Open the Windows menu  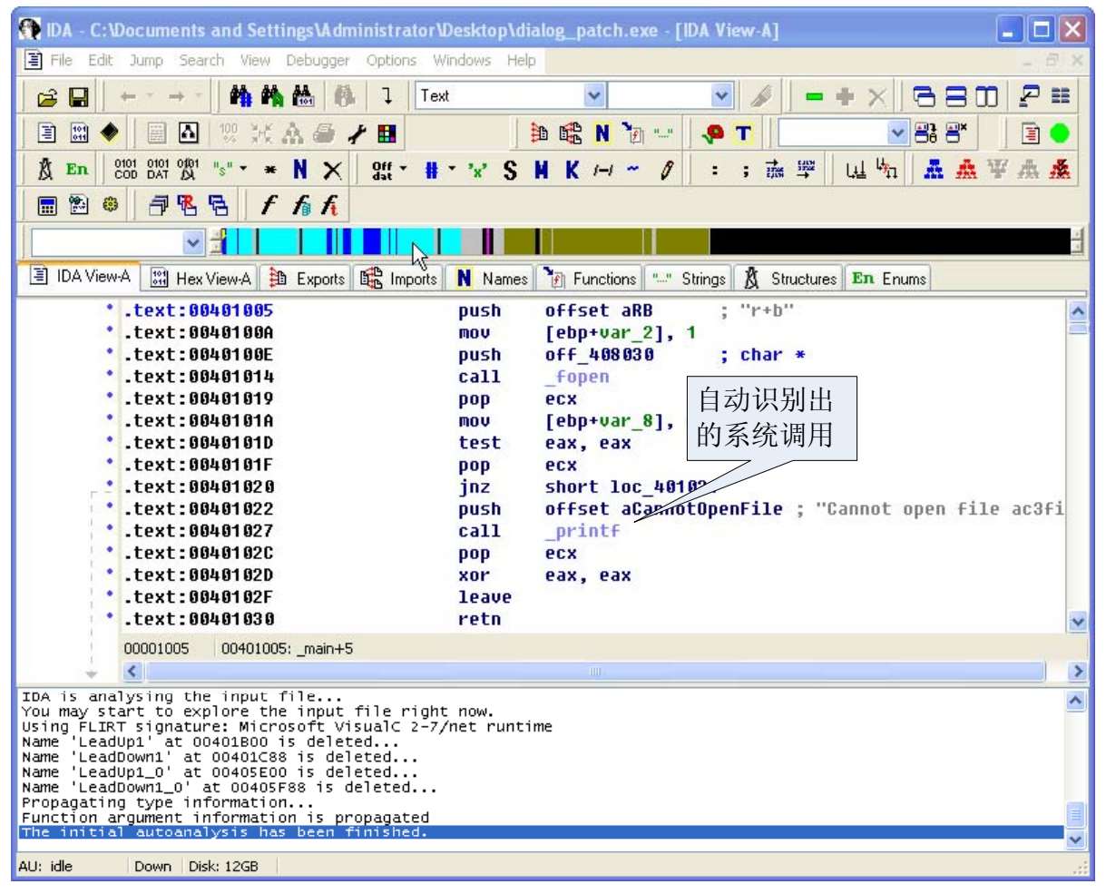(462, 60)
